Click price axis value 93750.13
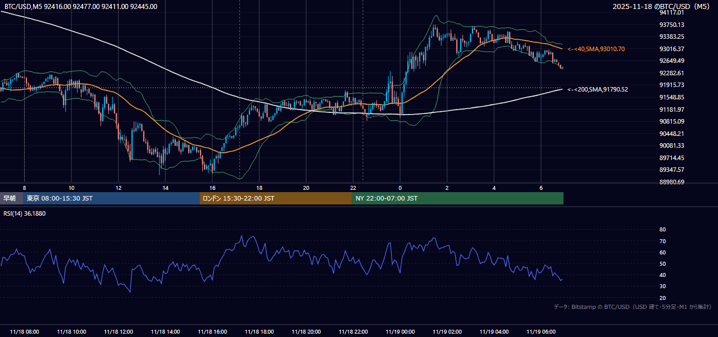 pos(671,25)
